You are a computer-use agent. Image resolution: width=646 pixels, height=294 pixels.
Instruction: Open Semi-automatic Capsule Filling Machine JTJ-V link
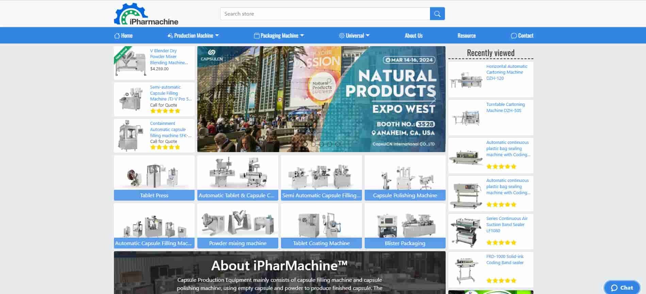tap(171, 93)
